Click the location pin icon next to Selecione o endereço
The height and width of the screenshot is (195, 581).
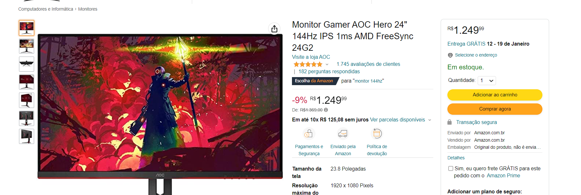(x=450, y=55)
